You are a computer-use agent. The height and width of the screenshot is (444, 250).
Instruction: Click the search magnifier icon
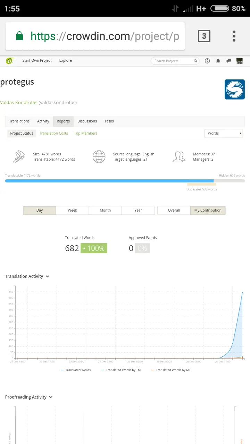tap(195, 61)
